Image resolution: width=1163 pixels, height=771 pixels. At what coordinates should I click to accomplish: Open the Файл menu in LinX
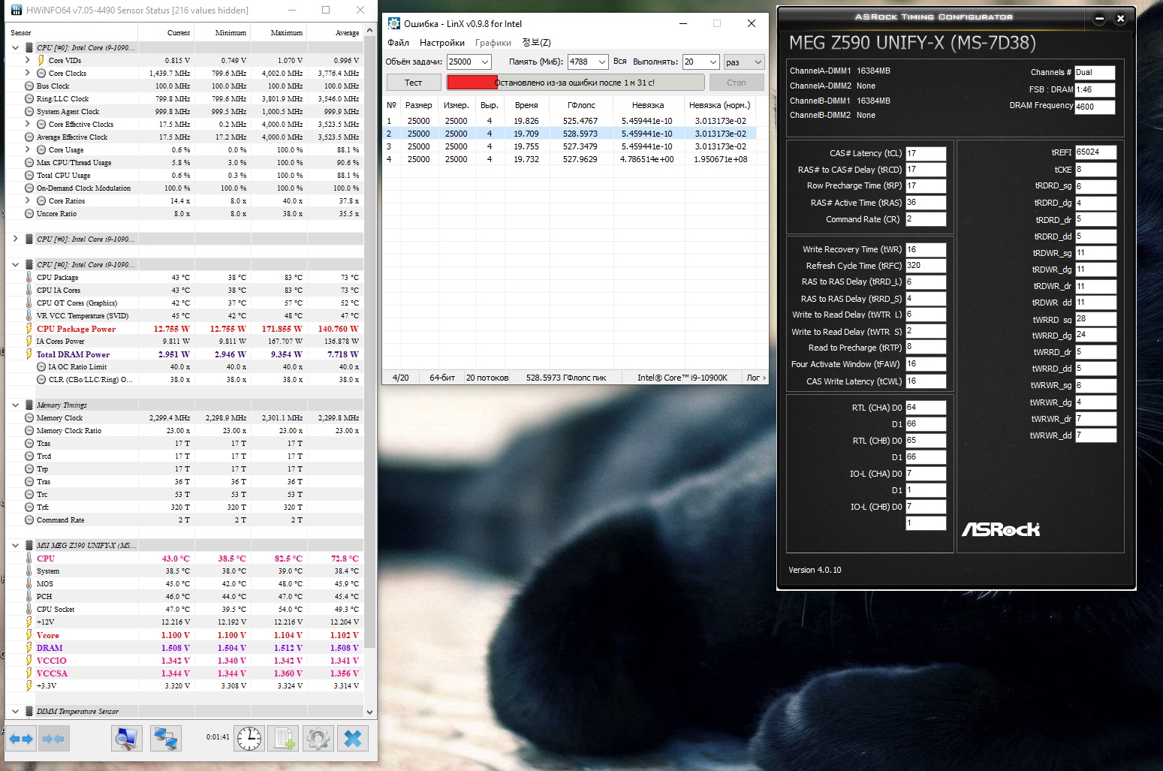[x=398, y=43]
